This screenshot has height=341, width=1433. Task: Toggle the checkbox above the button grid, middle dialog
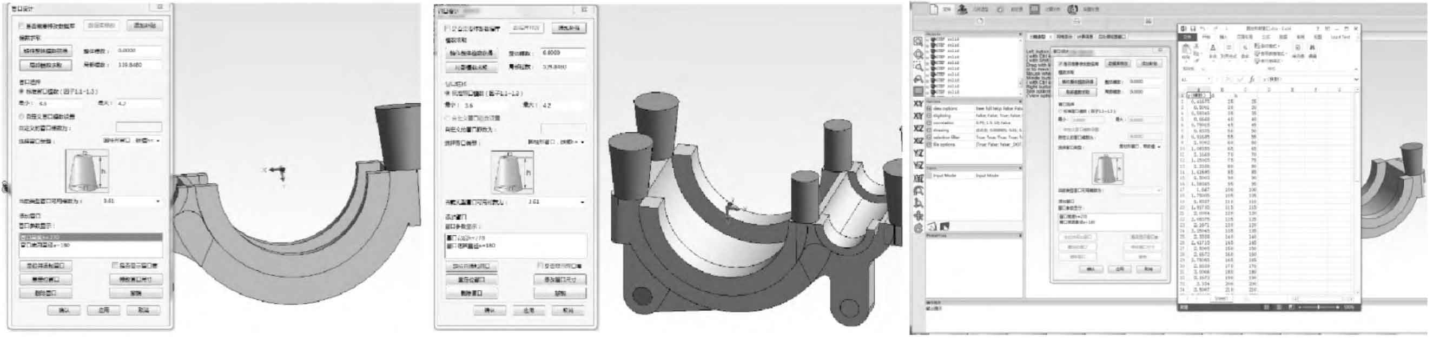[540, 266]
